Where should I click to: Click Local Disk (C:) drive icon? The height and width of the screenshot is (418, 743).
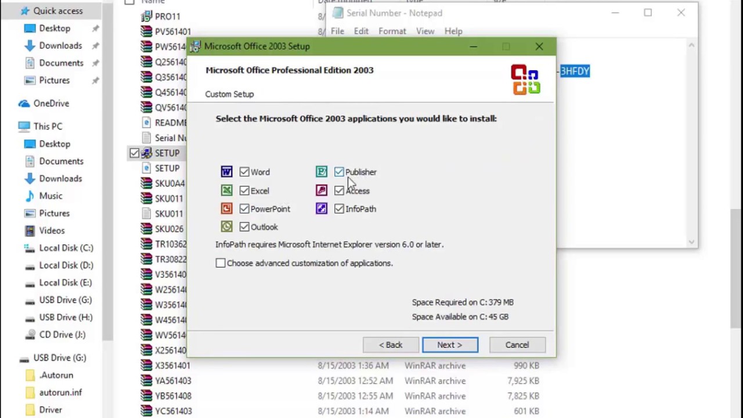click(30, 248)
